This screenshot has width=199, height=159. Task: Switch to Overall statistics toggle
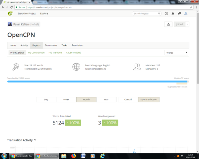click(x=128, y=99)
